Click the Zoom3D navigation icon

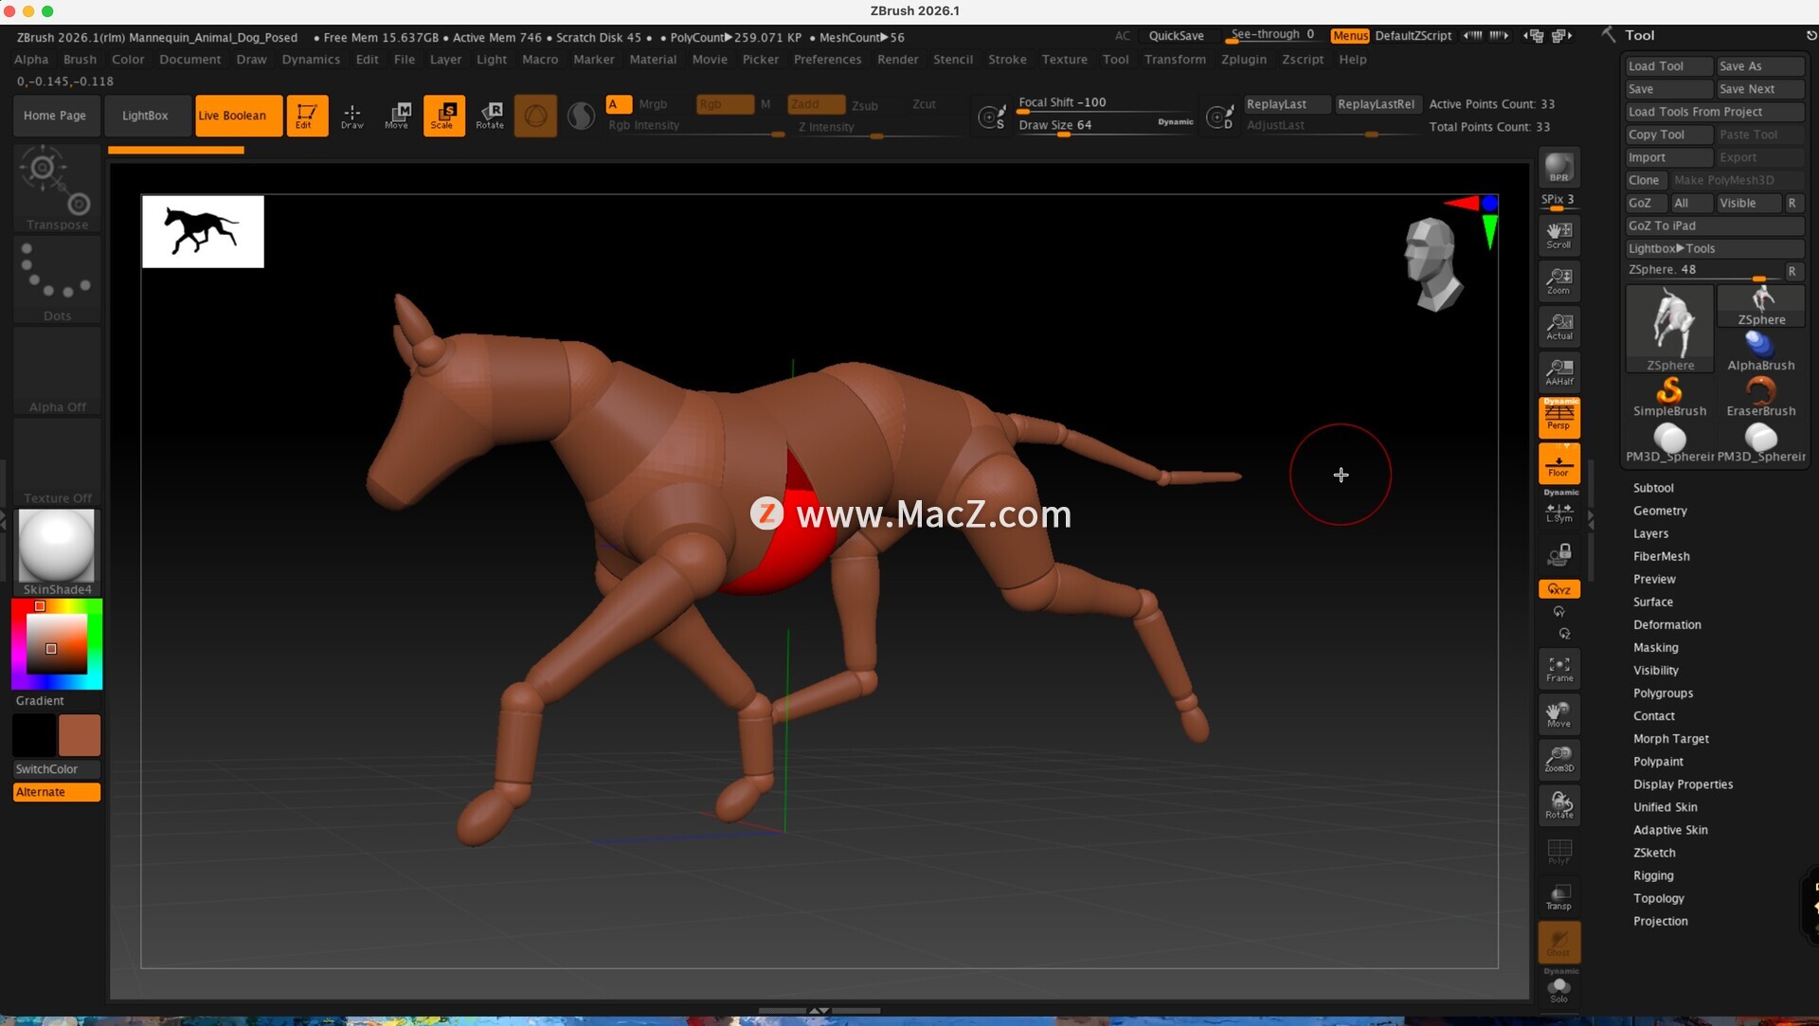click(x=1558, y=760)
